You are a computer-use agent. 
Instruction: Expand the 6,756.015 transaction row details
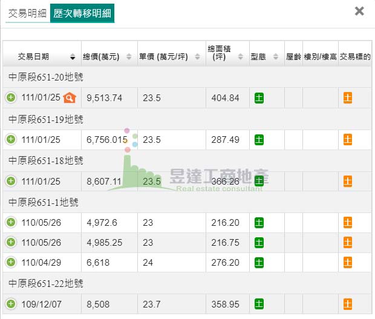point(11,140)
